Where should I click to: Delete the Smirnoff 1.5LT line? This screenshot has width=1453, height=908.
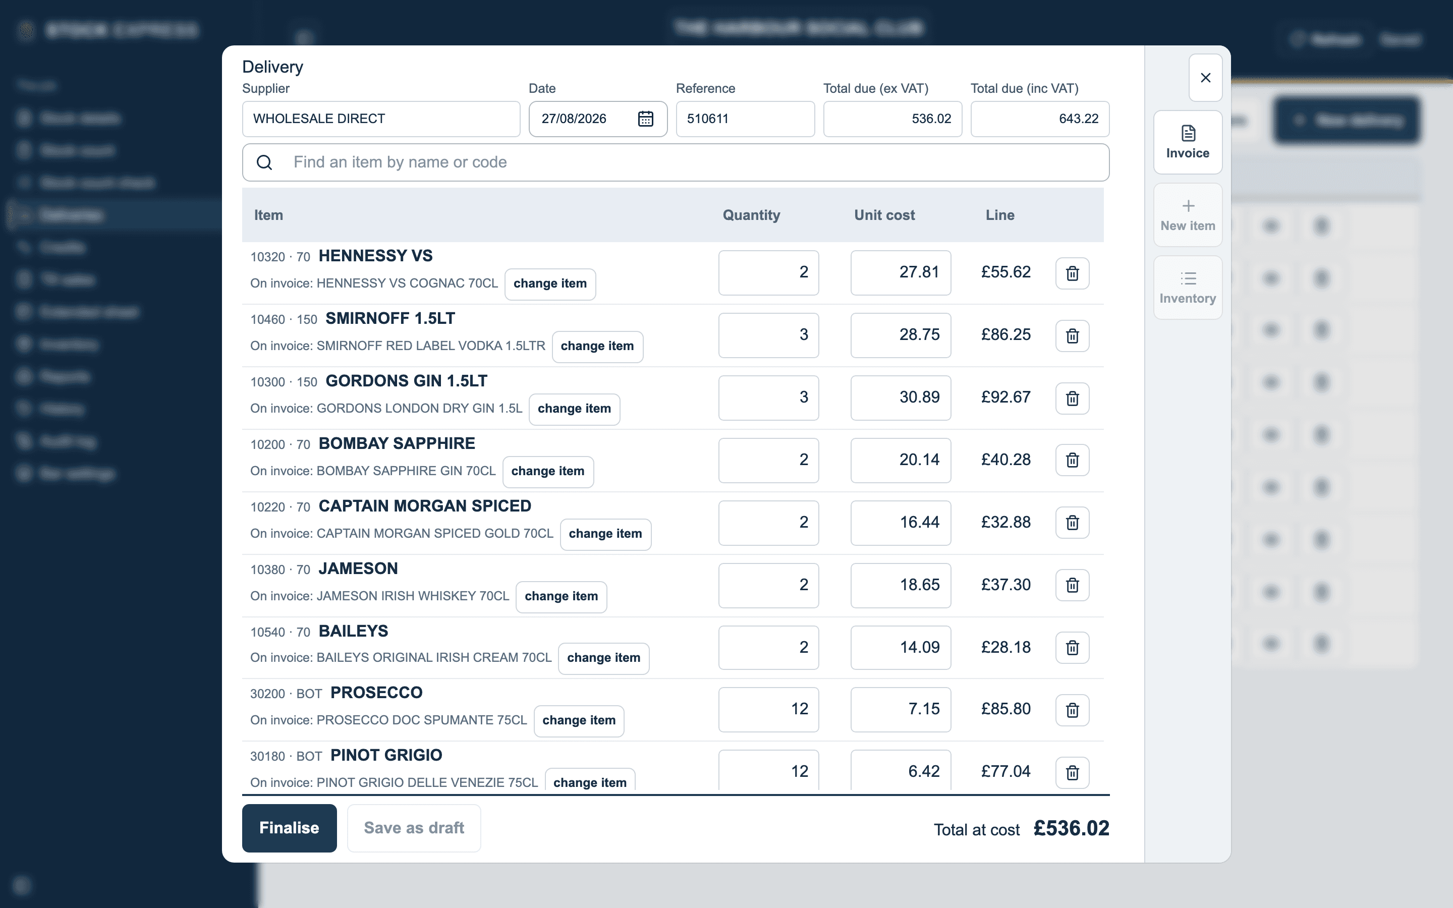[1072, 335]
